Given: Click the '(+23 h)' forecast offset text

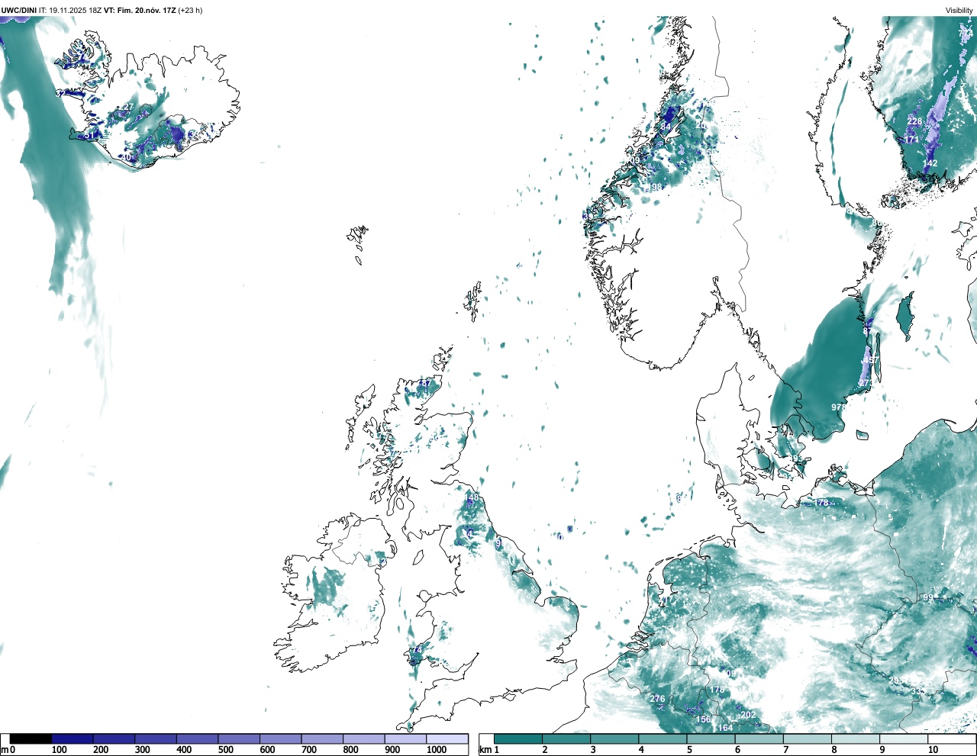Looking at the screenshot, I should [x=190, y=11].
